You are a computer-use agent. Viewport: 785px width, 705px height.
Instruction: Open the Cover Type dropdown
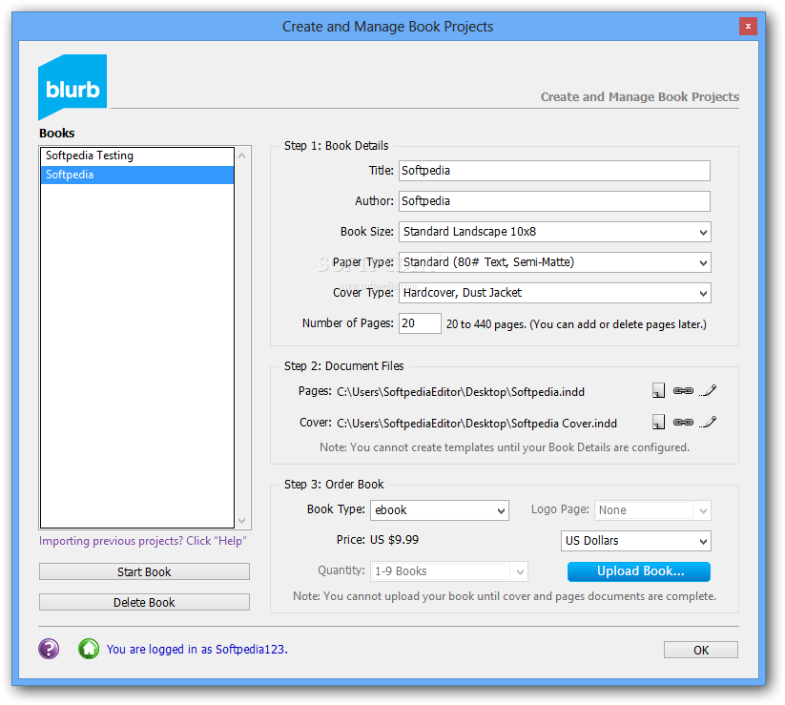pyautogui.click(x=555, y=293)
